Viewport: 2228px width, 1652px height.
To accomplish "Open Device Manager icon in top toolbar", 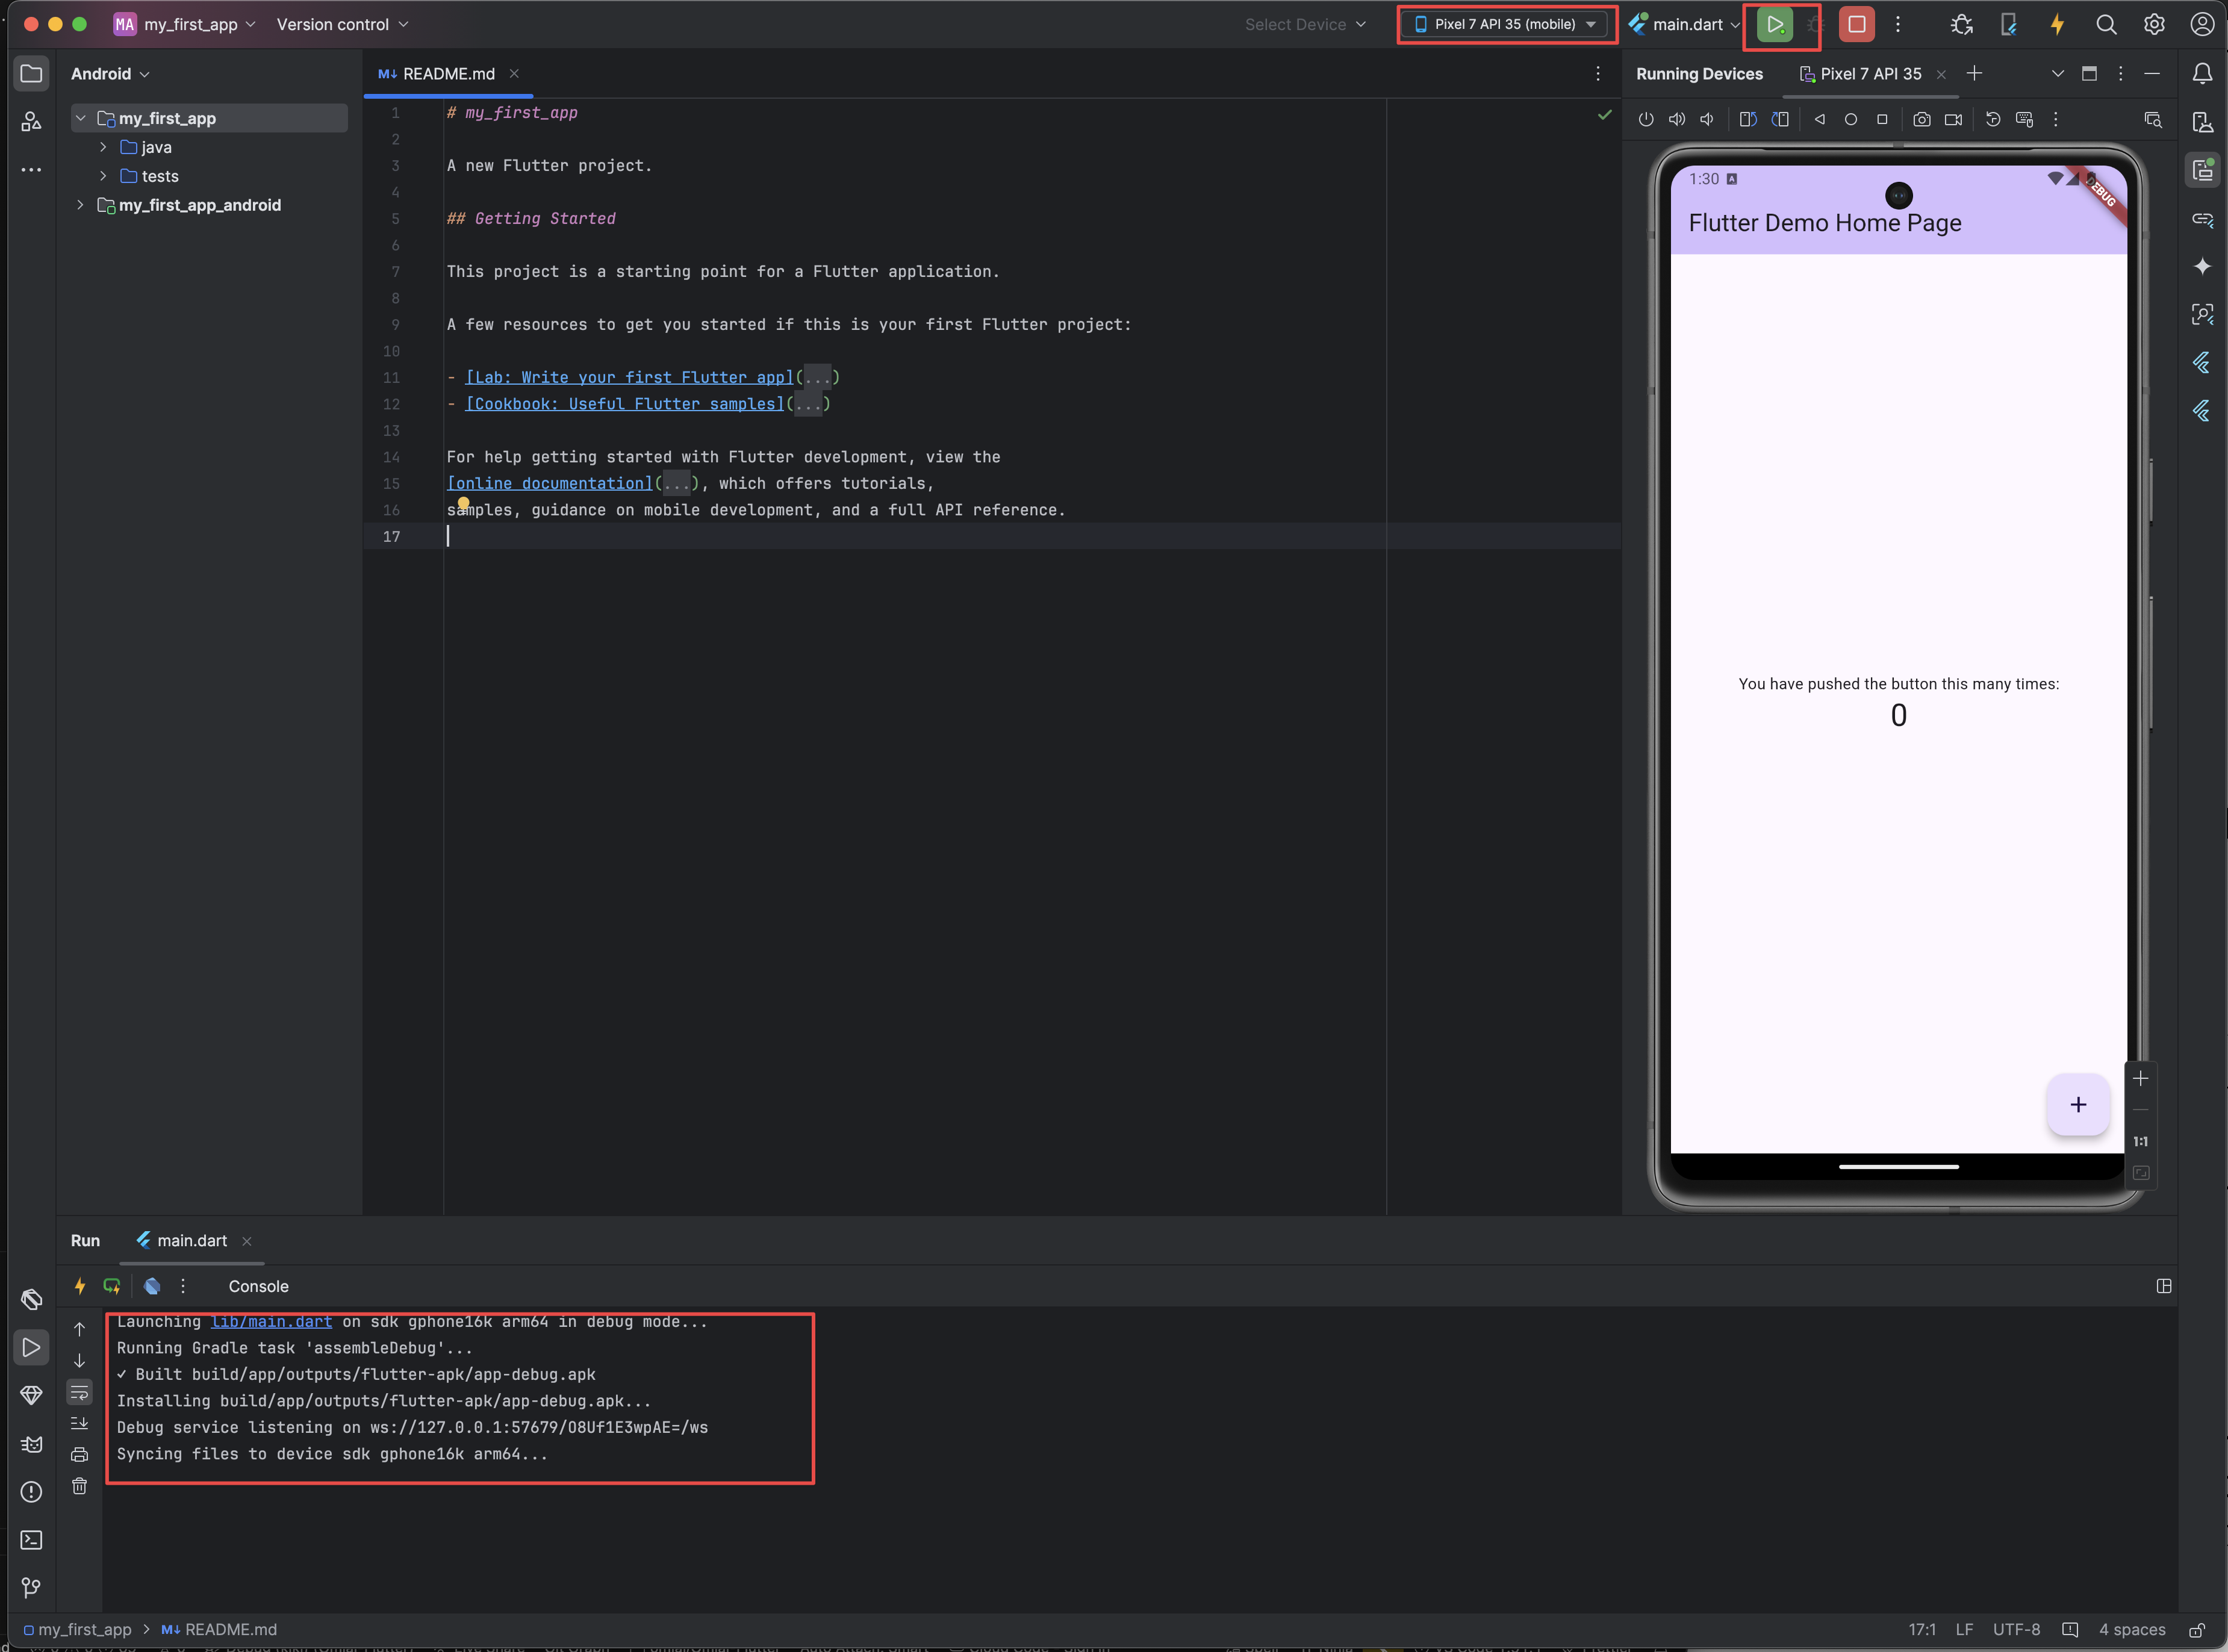I will [2008, 25].
